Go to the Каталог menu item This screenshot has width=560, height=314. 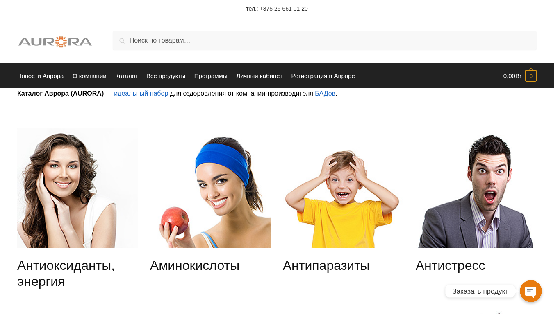pyautogui.click(x=126, y=76)
